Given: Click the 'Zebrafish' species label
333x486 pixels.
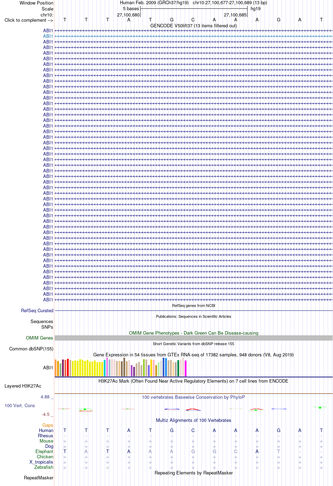Looking at the screenshot, I should click(x=44, y=467).
